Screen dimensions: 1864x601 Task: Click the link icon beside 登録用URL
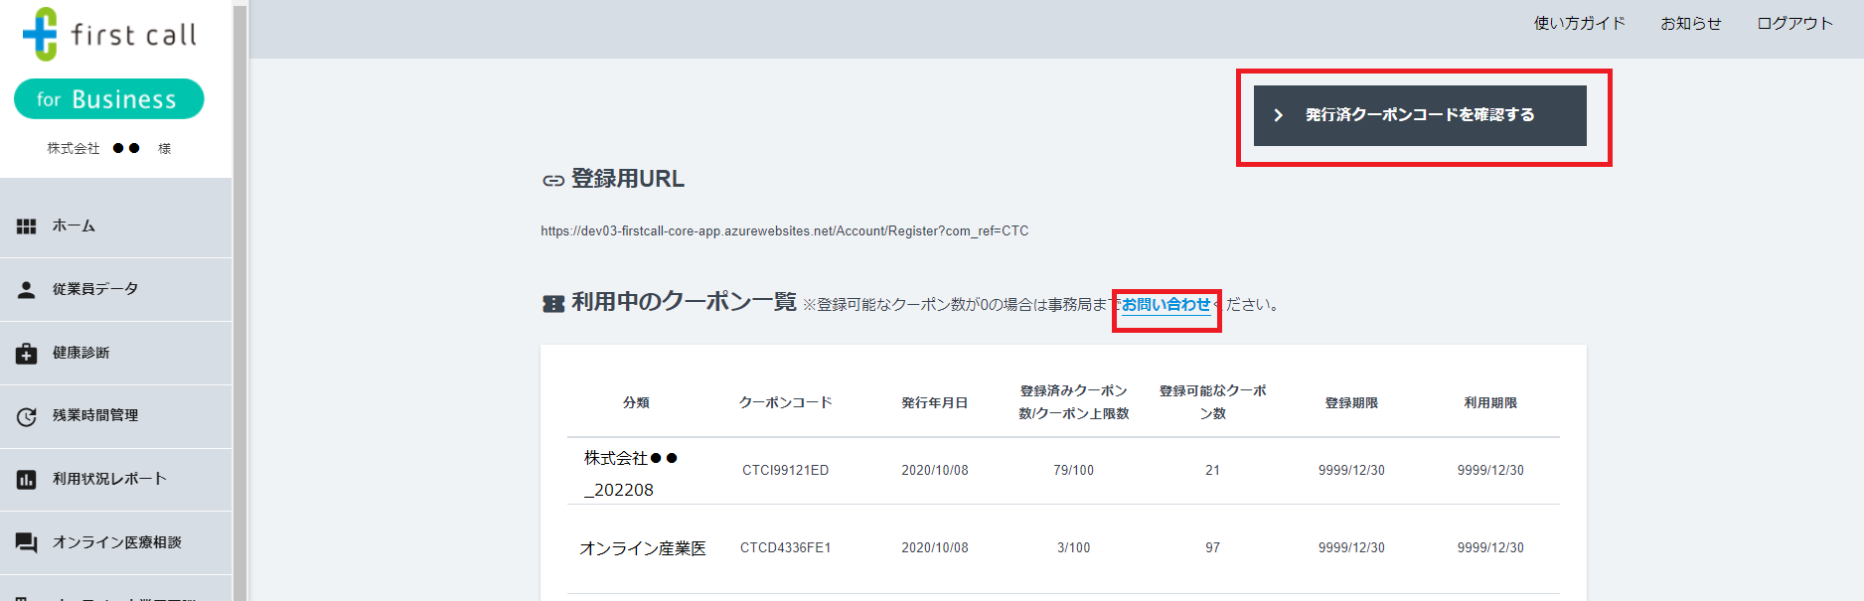553,181
